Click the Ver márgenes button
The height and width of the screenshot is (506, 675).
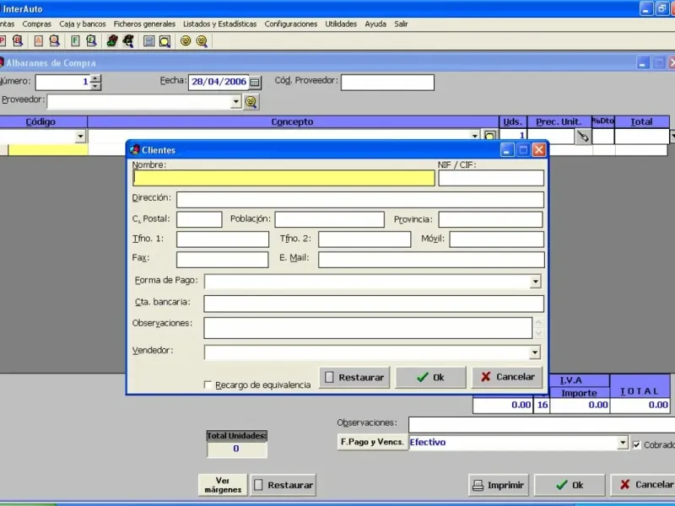[223, 485]
